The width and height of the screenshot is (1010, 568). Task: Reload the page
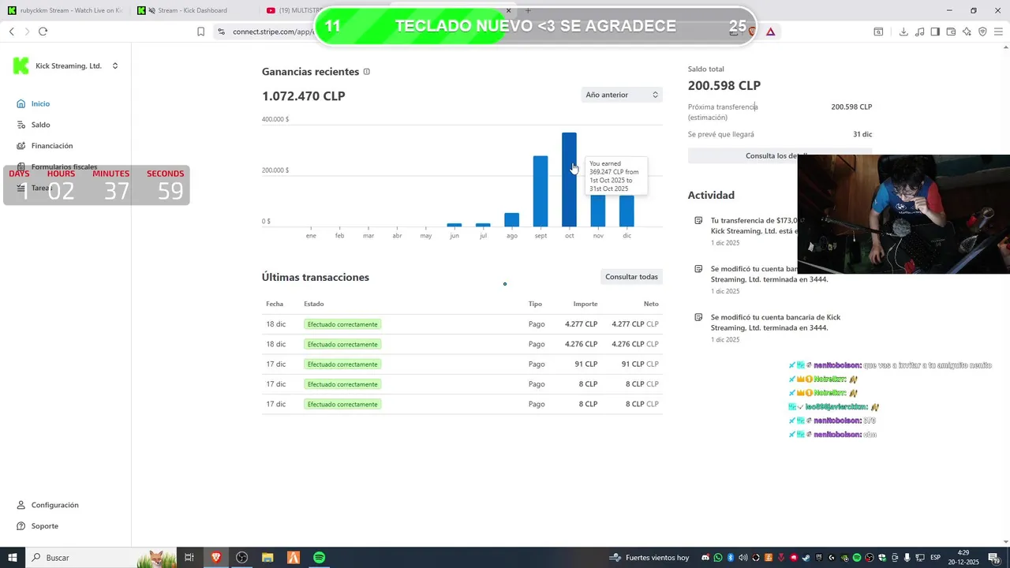coord(43,32)
